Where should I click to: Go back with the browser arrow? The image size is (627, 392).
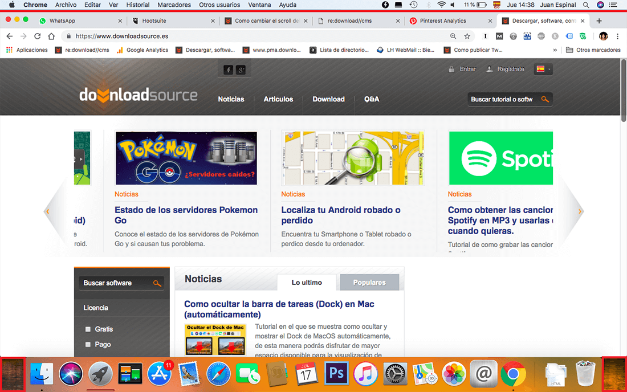[10, 36]
